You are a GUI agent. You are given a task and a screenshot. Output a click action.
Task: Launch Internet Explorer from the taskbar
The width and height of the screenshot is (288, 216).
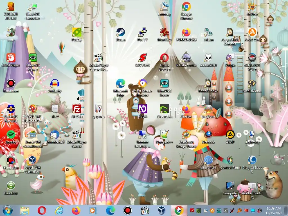pos(59,210)
